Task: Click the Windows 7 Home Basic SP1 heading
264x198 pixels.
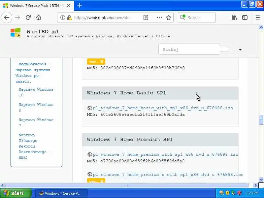Action: 126,93
